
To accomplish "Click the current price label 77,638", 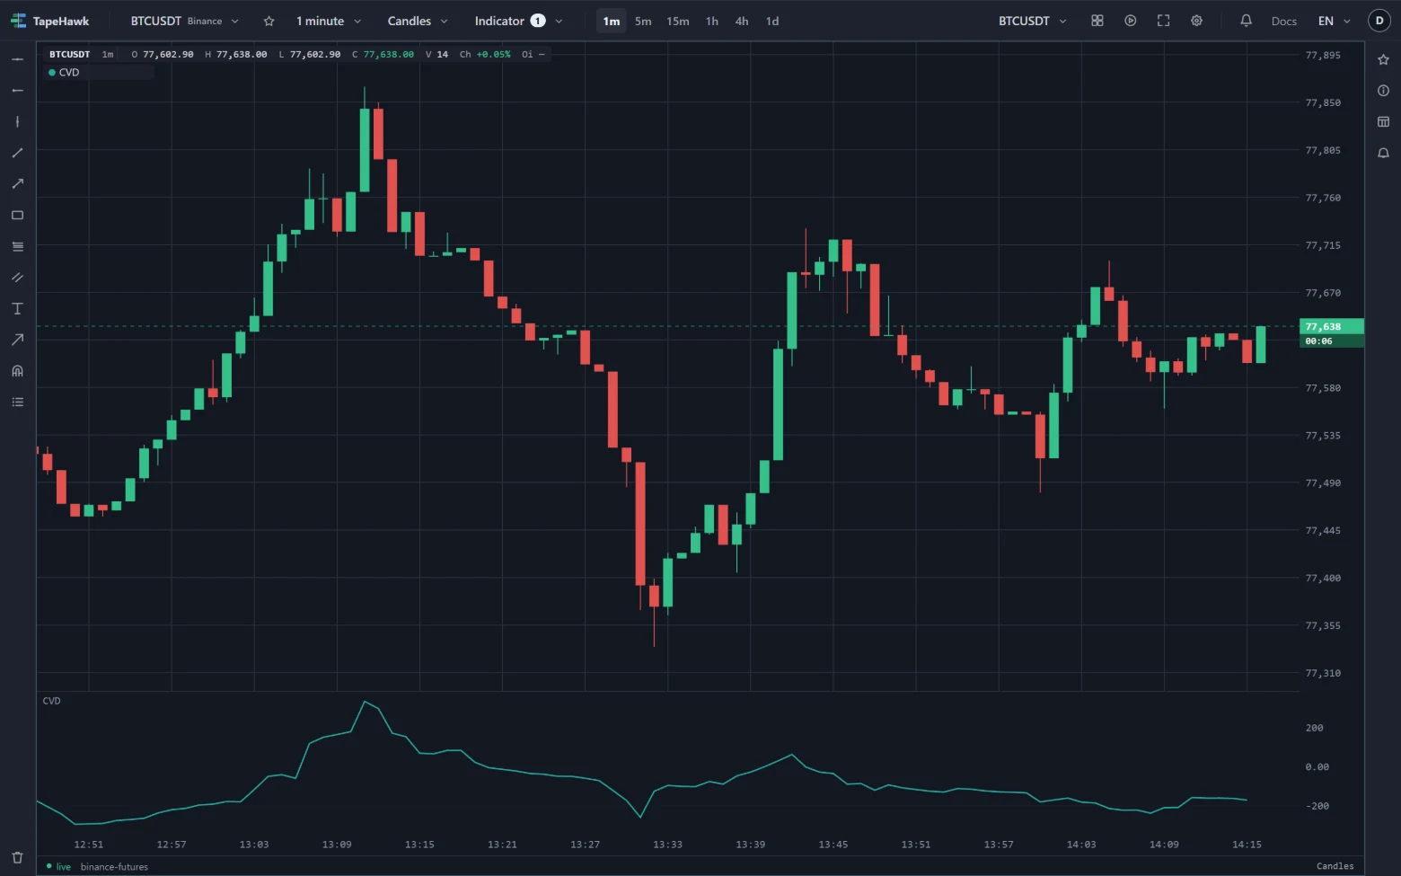I will (x=1332, y=326).
